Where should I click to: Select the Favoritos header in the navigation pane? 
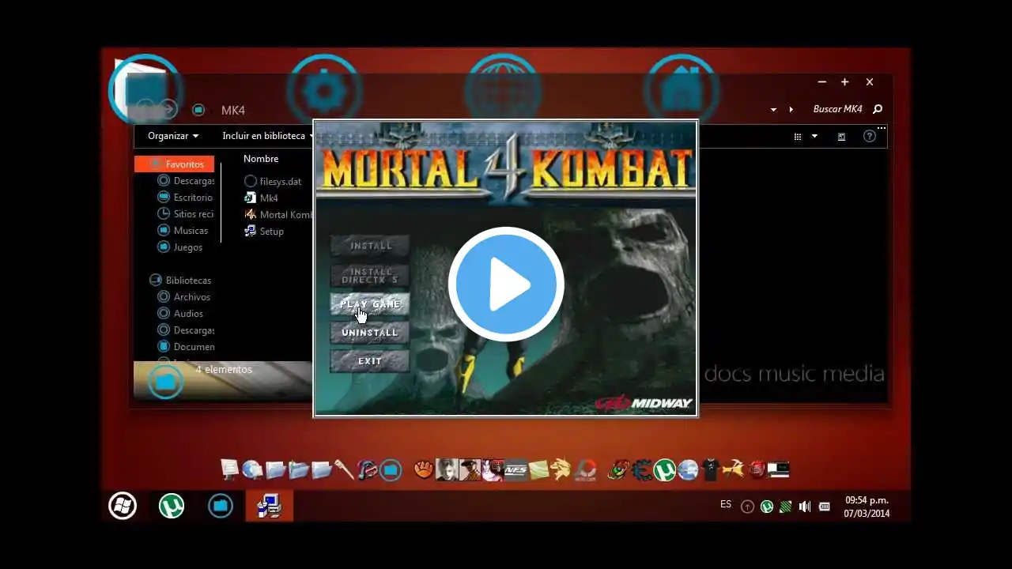(x=175, y=164)
